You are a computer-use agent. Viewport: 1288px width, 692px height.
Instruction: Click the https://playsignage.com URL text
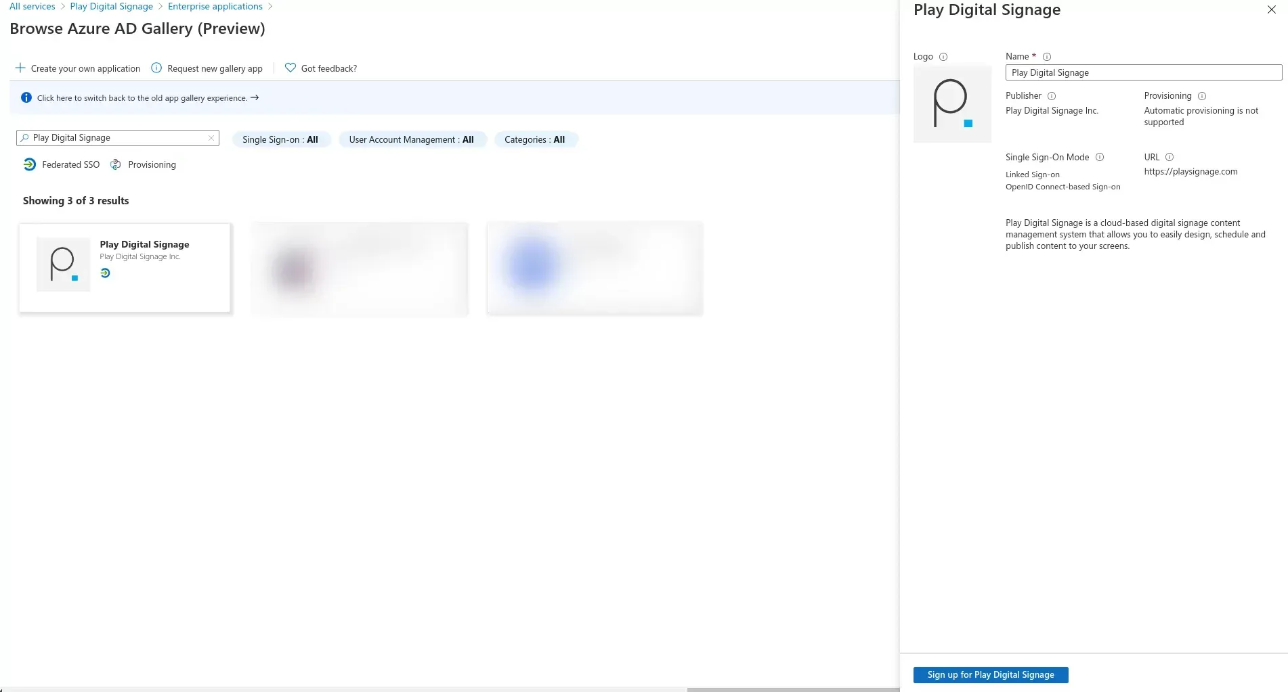point(1190,172)
